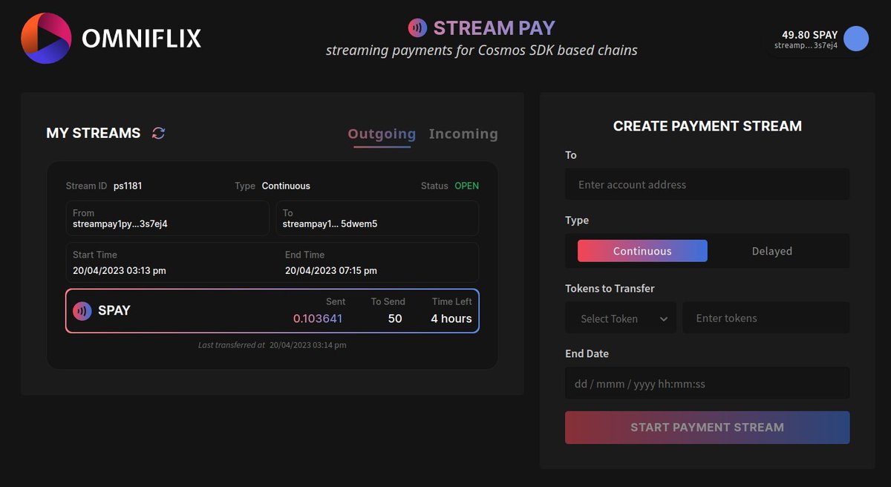Click the Stream Pay header icon

[418, 28]
